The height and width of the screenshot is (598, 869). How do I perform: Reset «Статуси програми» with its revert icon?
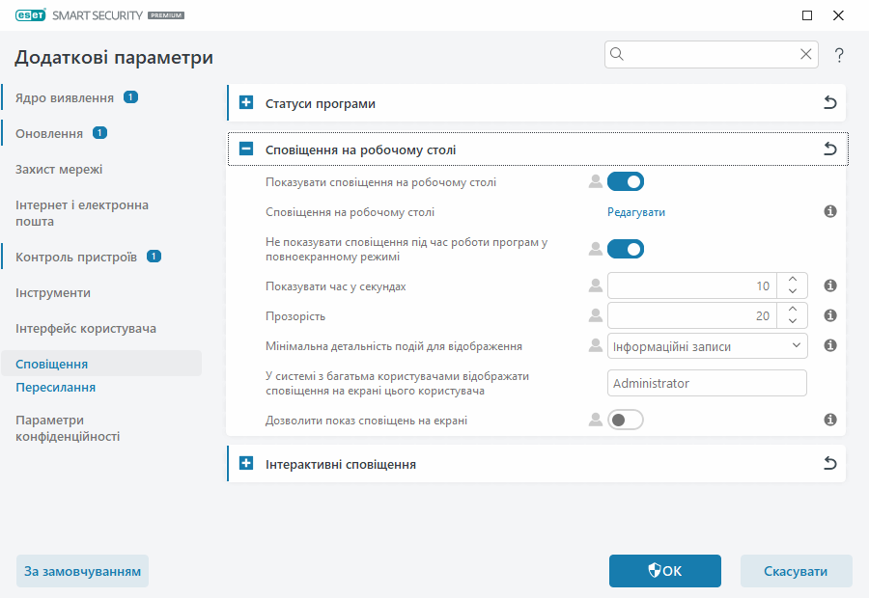[x=829, y=102]
